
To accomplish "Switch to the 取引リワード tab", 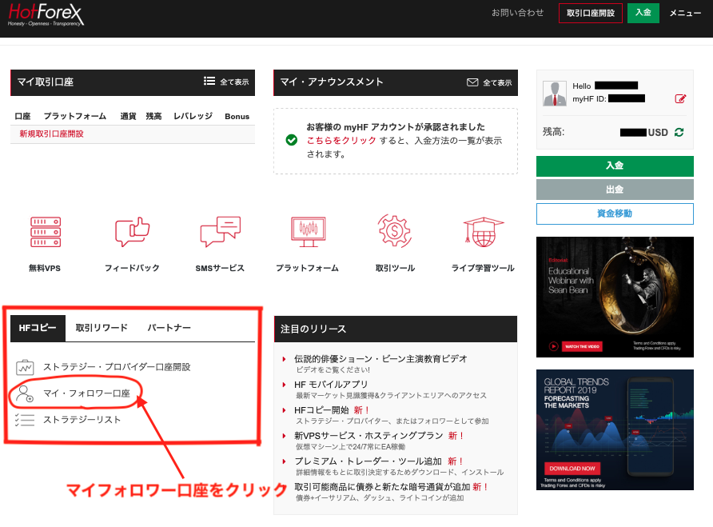I will pyautogui.click(x=102, y=328).
